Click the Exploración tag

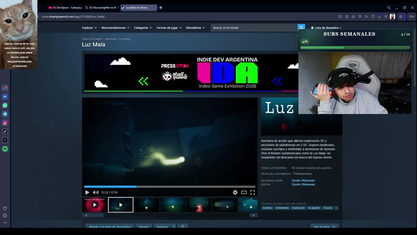pyautogui.click(x=298, y=208)
